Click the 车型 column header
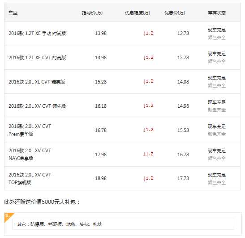Viewport: 245px width, 238px height. pos(13,13)
